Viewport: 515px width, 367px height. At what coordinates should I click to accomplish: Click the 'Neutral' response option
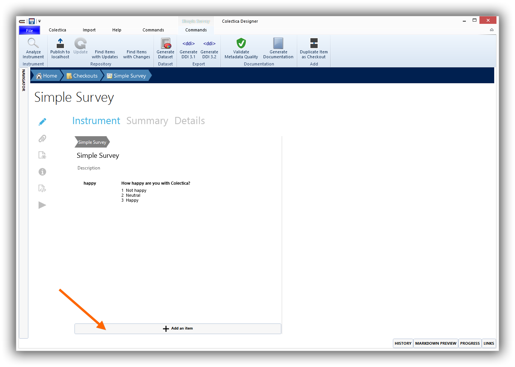(133, 196)
